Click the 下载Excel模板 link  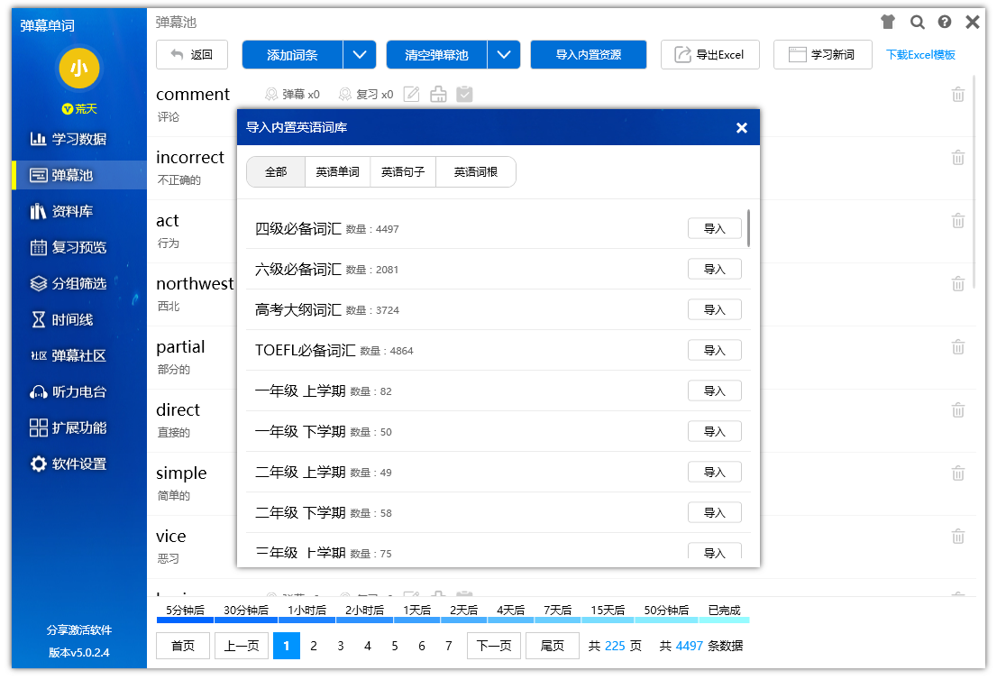[x=920, y=54]
